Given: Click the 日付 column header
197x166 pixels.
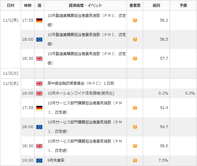Looking at the screenshot, I should pos(10,6).
